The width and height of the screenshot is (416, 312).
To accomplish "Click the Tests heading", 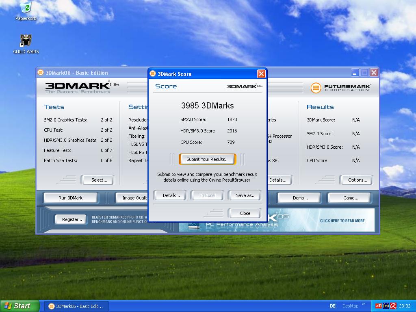I will point(54,107).
